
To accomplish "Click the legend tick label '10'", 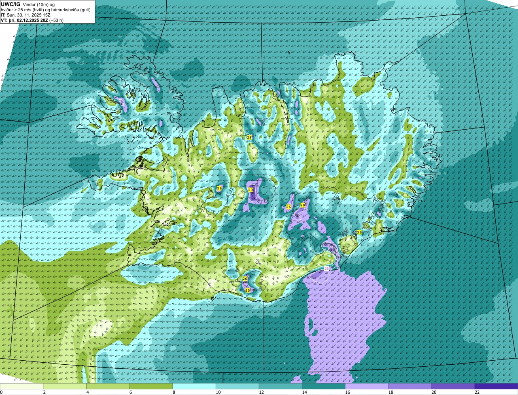I will [218, 392].
